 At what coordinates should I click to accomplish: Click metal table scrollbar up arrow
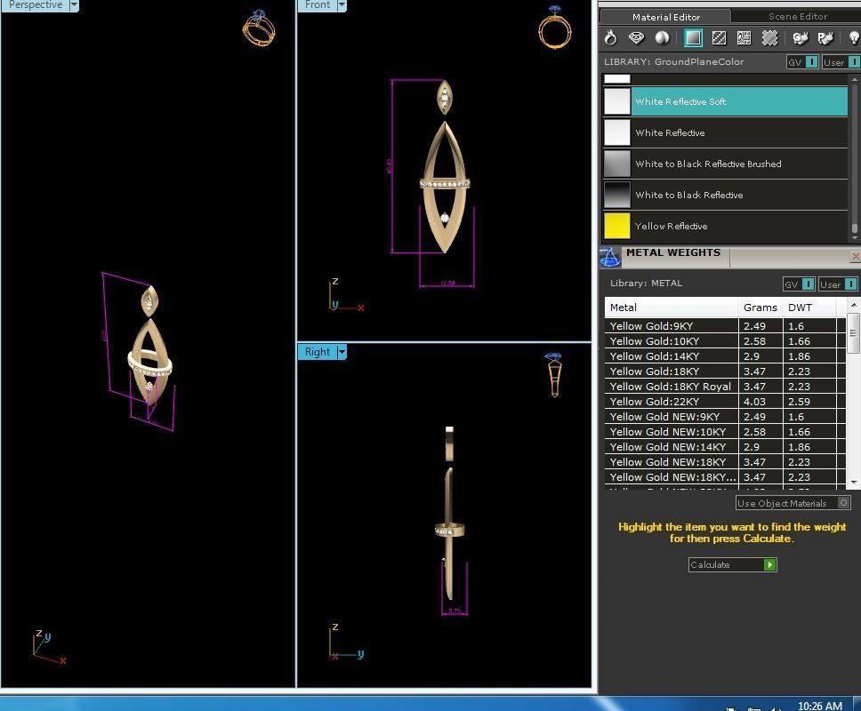pyautogui.click(x=853, y=305)
